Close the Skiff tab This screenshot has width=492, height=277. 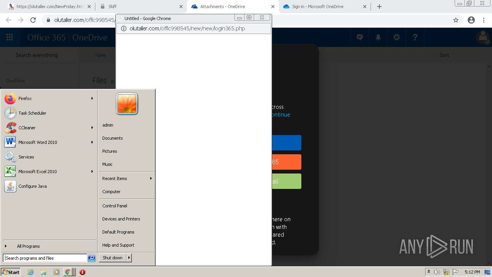pos(181,7)
